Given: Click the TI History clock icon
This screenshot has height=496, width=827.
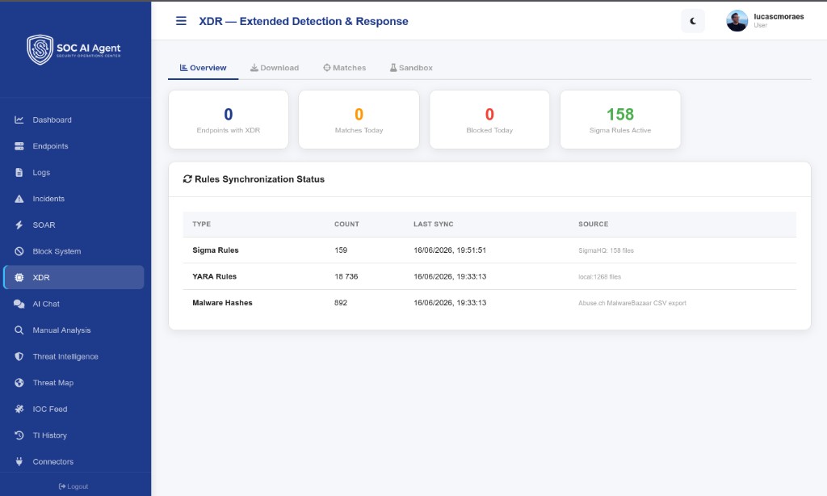Looking at the screenshot, I should pyautogui.click(x=19, y=435).
